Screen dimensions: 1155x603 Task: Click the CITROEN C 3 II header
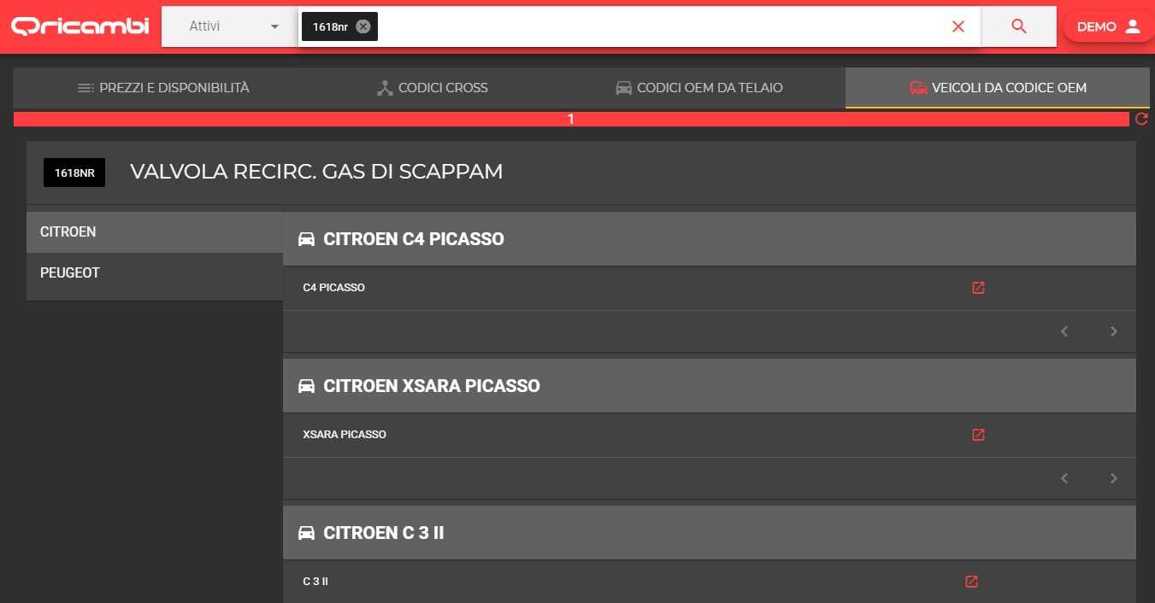[710, 533]
